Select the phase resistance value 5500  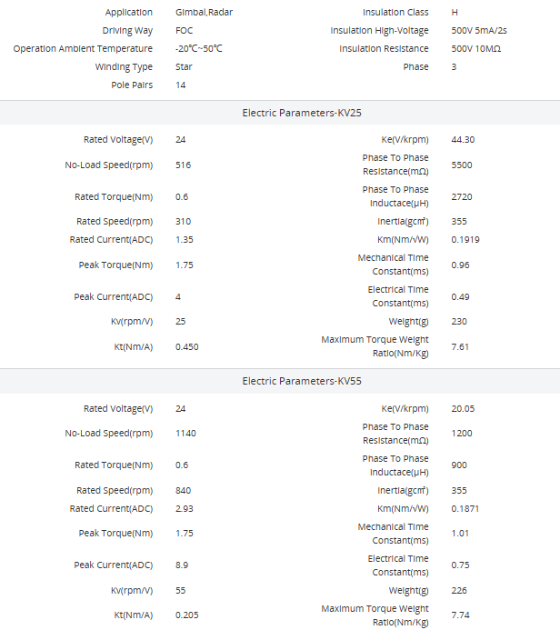pos(462,165)
